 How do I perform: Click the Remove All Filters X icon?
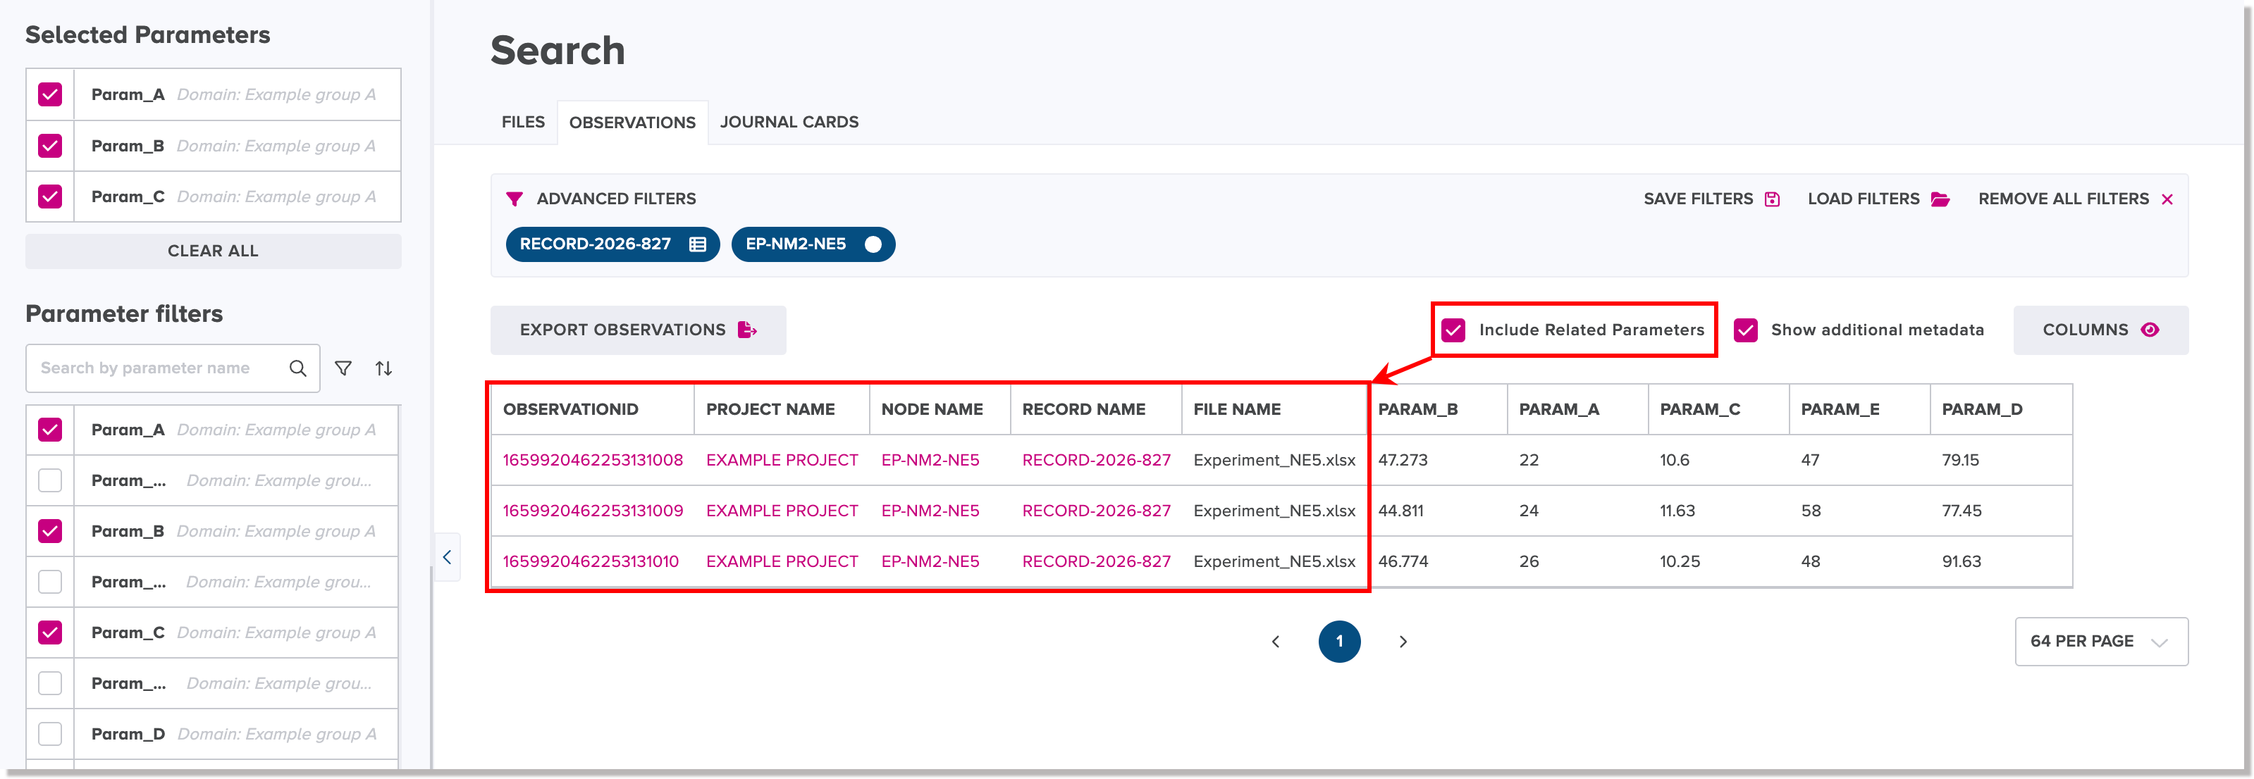click(2167, 199)
